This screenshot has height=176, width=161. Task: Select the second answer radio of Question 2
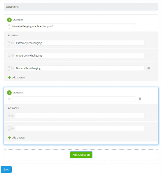click(x=13, y=128)
